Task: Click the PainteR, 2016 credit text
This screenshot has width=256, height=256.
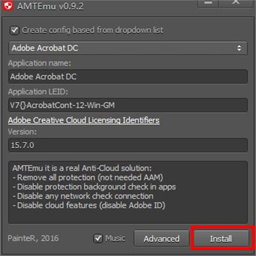Action: tap(33, 238)
